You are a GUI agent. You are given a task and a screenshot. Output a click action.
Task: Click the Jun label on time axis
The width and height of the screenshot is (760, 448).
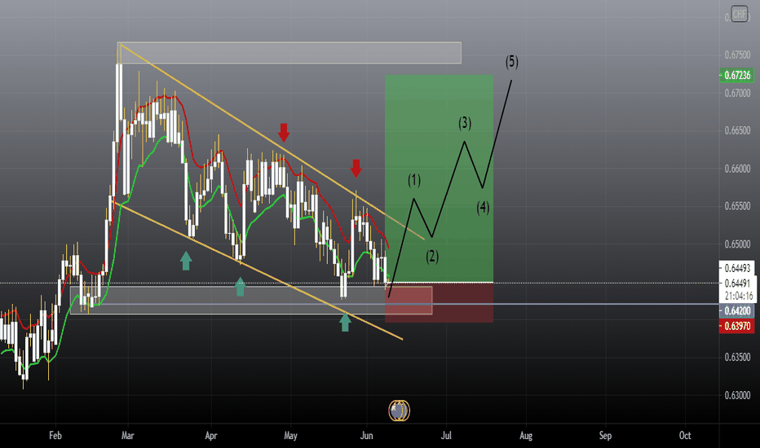(367, 436)
